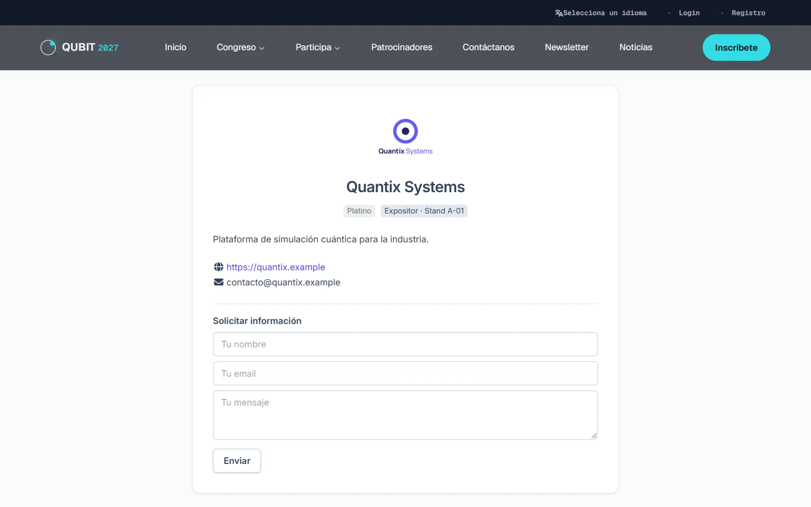This screenshot has width=811, height=507.
Task: Expand the Participa dropdown menu
Action: (x=318, y=47)
